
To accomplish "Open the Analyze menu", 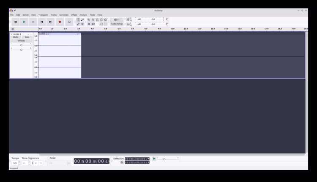I will (x=83, y=15).
